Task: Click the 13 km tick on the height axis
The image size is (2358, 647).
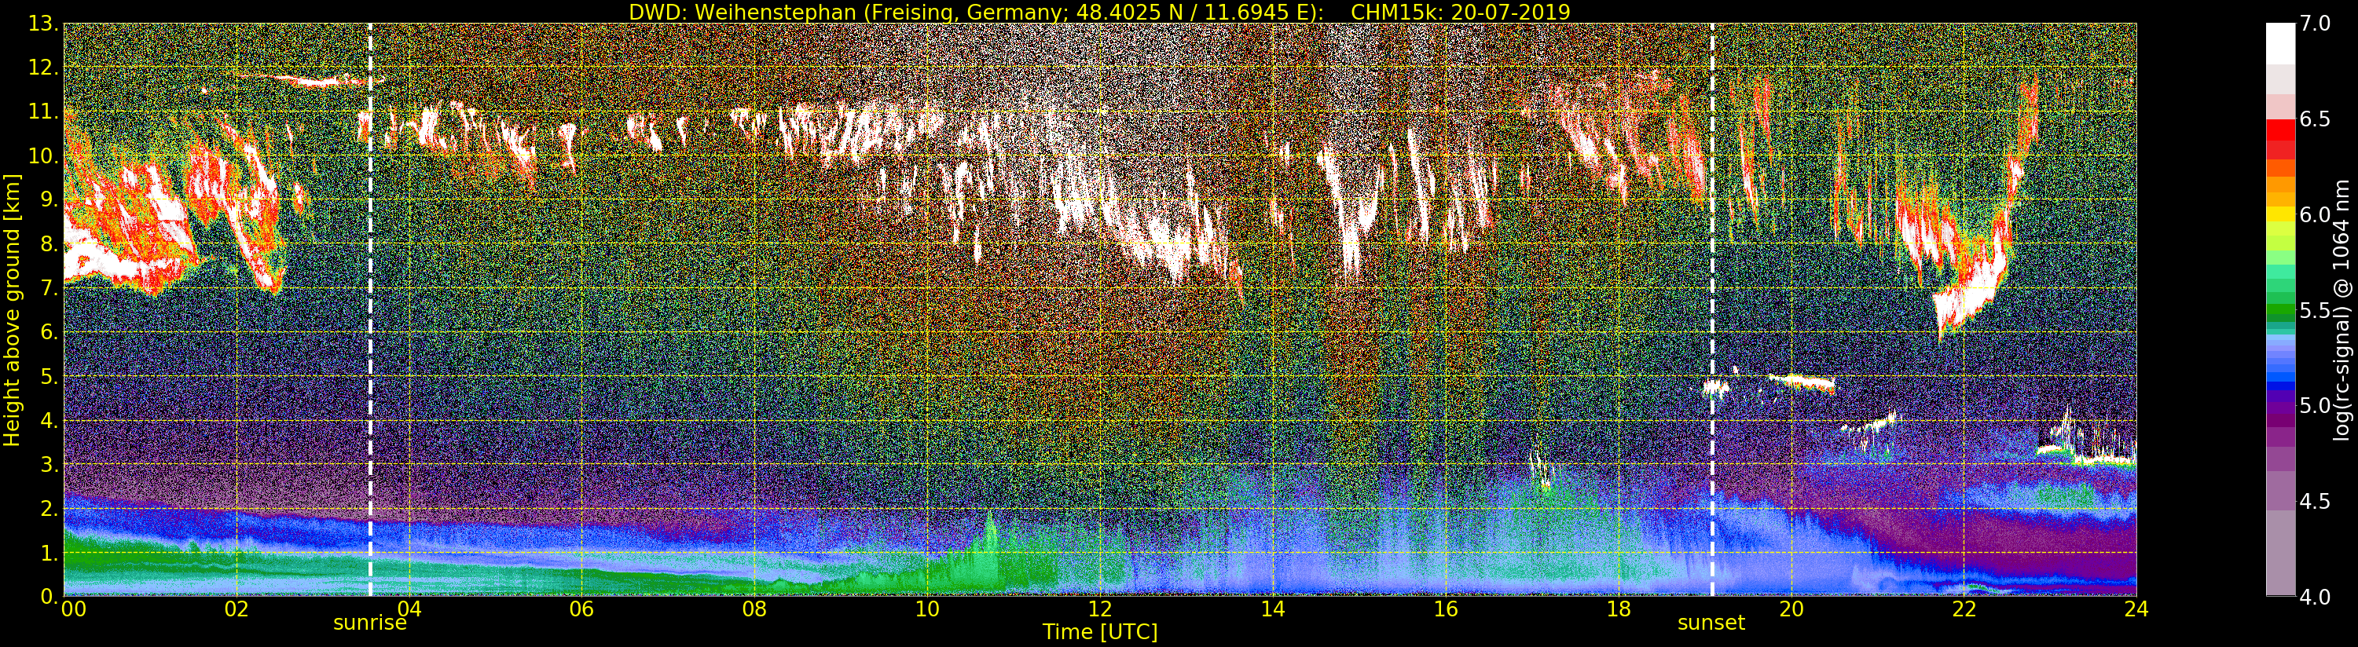Action: click(42, 24)
